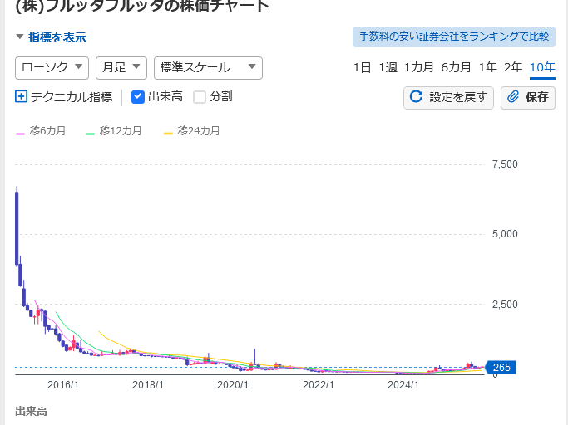Enable the 分割 checkbox
This screenshot has width=568, height=425.
[200, 97]
